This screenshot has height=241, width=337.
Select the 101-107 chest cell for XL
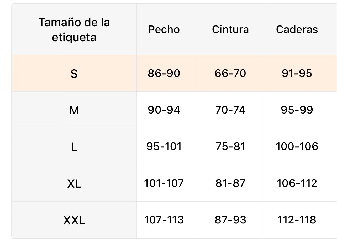[164, 183]
